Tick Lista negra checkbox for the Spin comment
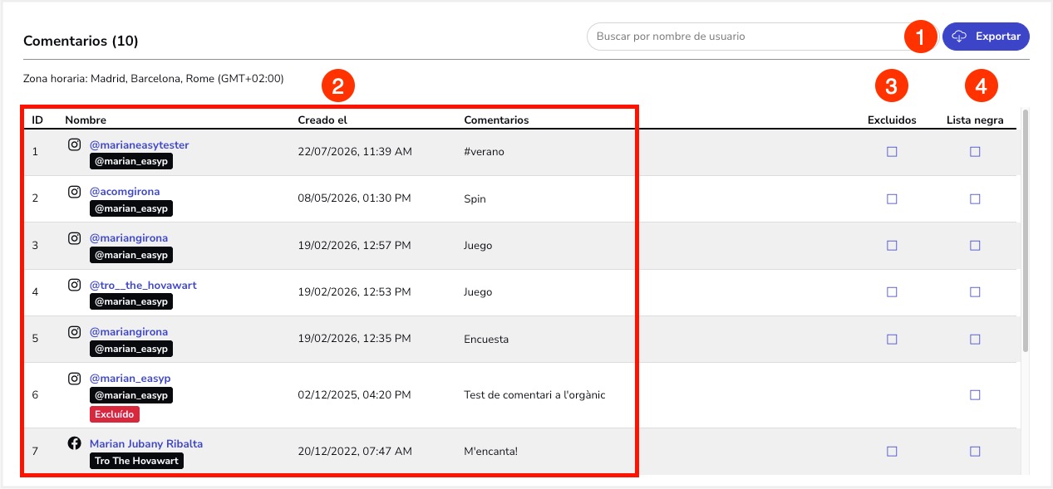1053x489 pixels. click(x=975, y=199)
